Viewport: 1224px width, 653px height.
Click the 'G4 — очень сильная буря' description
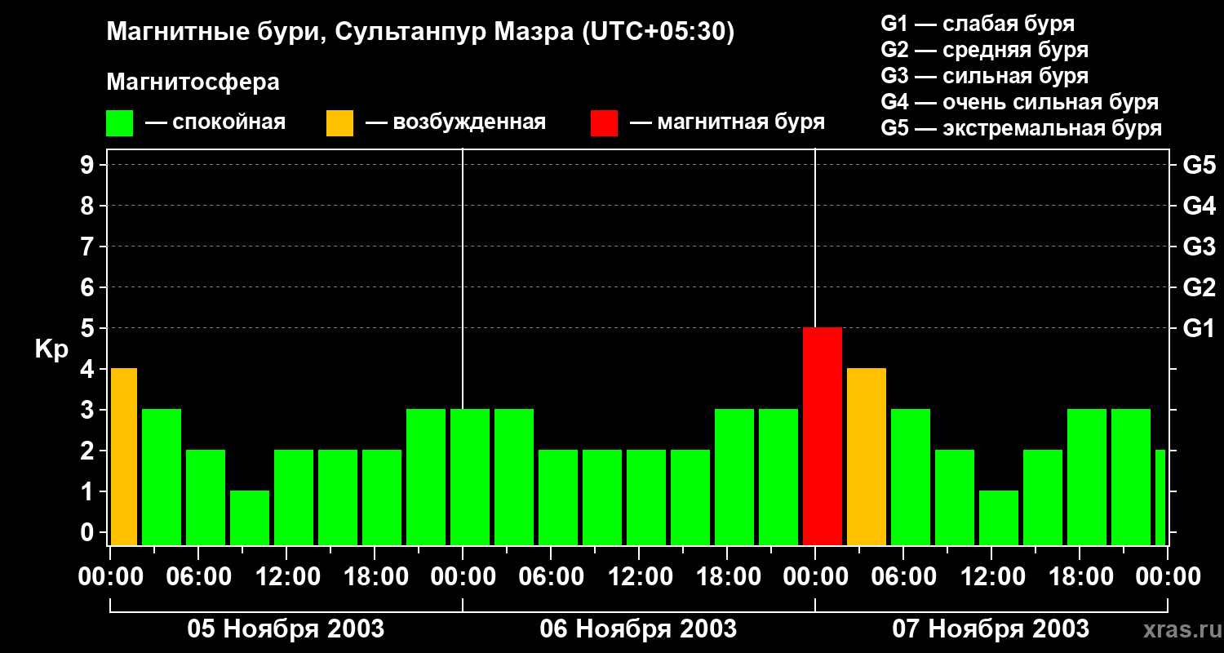tap(1020, 102)
